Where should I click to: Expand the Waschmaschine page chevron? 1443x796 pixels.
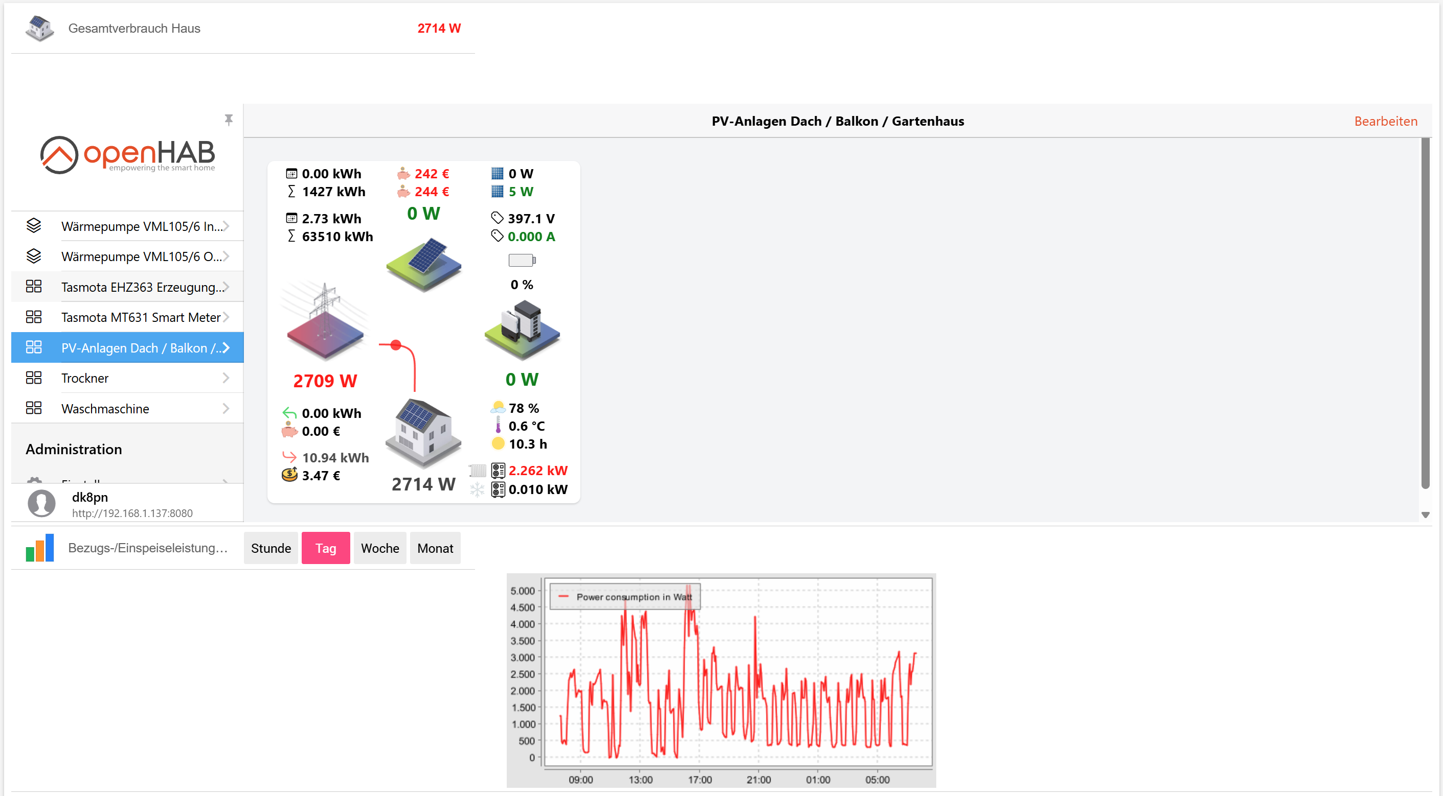226,409
